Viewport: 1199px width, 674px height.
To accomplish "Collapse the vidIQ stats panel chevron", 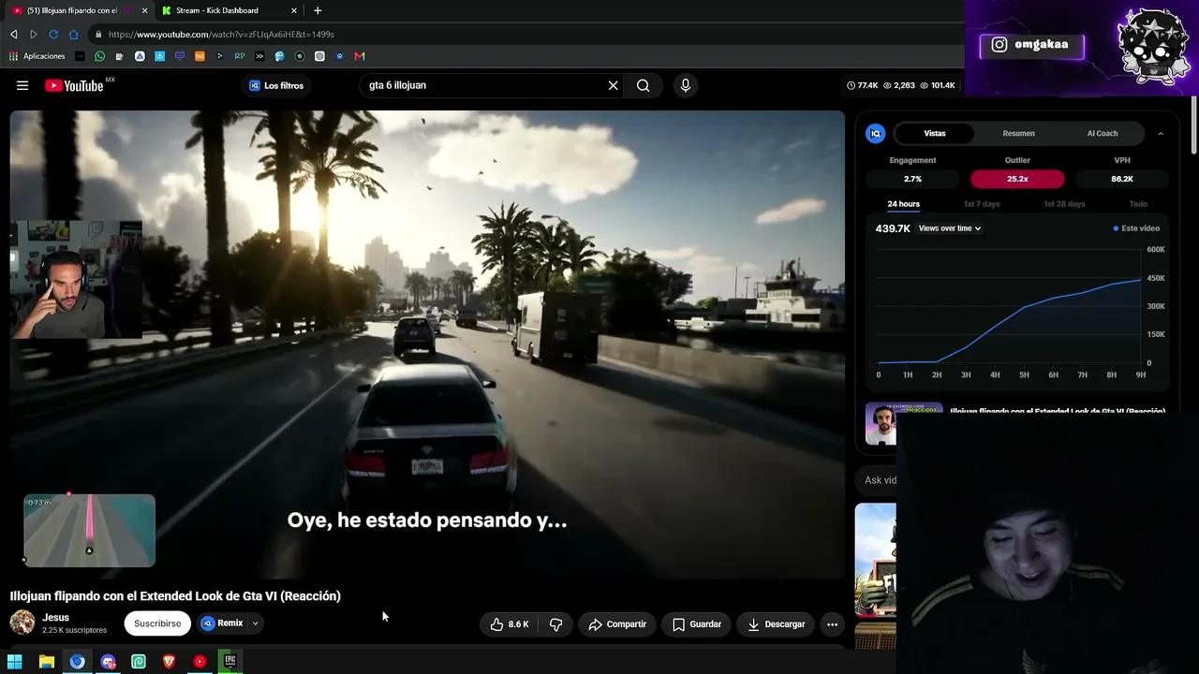I will click(x=1161, y=134).
